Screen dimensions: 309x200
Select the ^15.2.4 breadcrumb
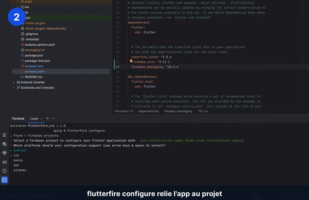point(202,111)
